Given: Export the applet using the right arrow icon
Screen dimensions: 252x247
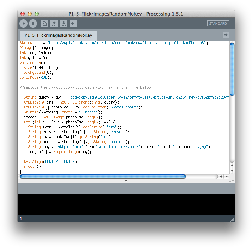Looking at the screenshot, I should click(73, 23).
